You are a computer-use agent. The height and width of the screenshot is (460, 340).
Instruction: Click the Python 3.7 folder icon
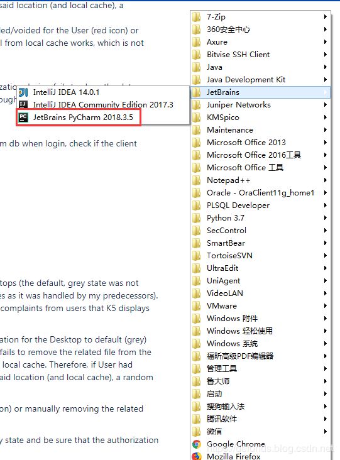click(x=196, y=218)
